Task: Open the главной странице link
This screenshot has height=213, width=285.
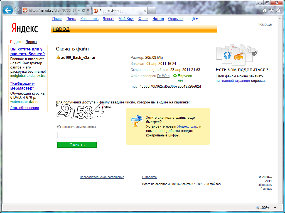Action: click(x=235, y=81)
